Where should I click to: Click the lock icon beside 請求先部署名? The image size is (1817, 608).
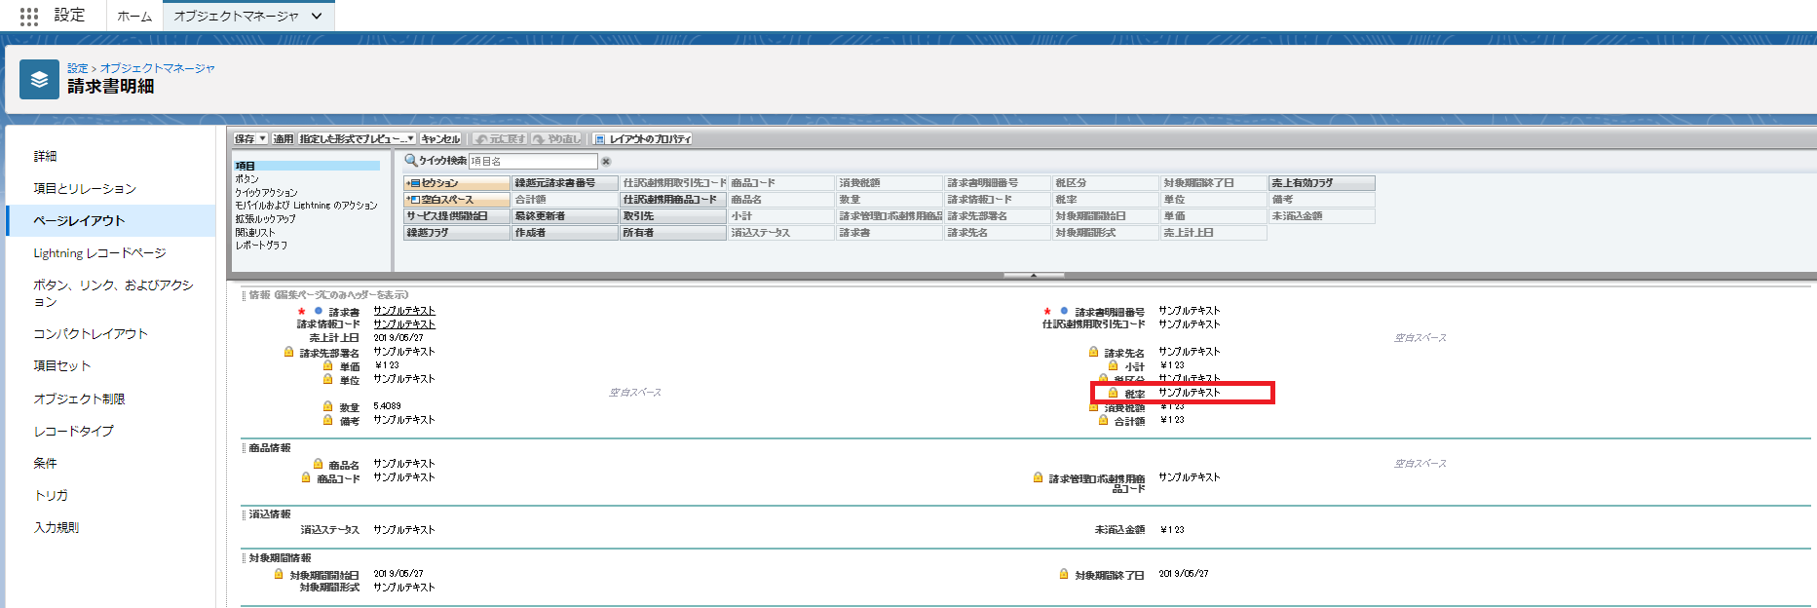tap(288, 352)
